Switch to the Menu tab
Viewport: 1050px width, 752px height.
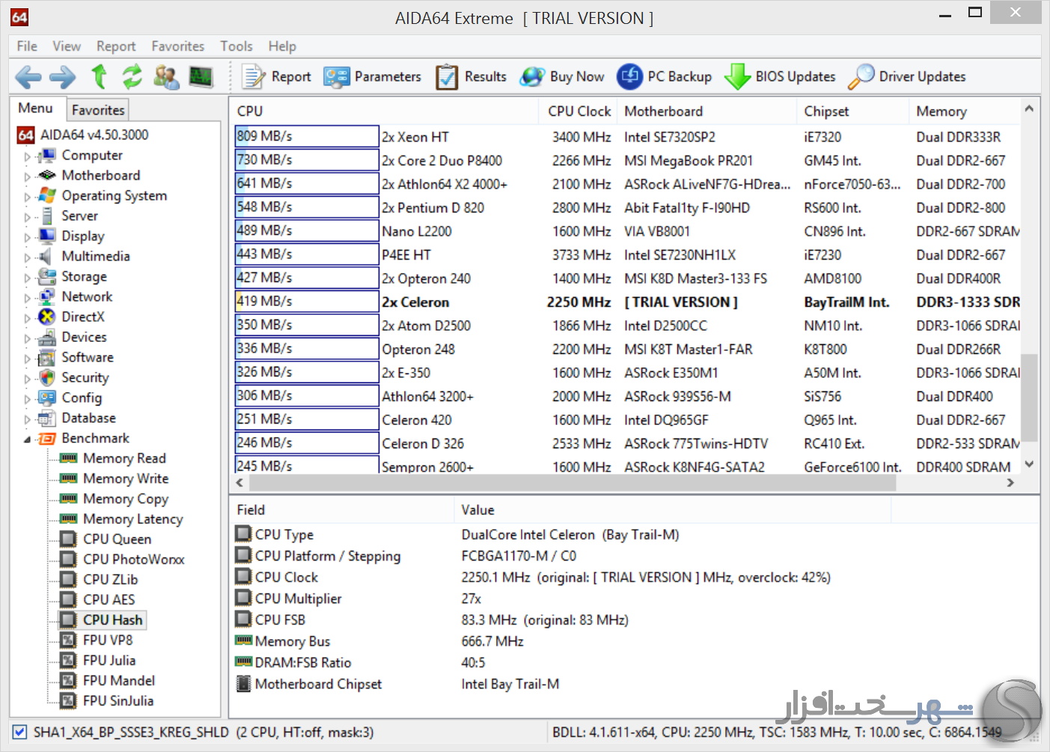(36, 108)
